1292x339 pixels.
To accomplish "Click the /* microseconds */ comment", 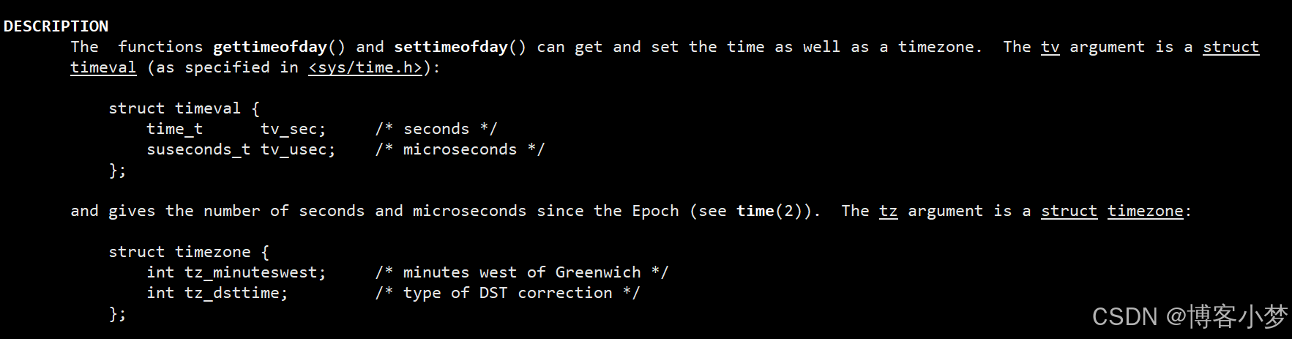I will pyautogui.click(x=460, y=149).
